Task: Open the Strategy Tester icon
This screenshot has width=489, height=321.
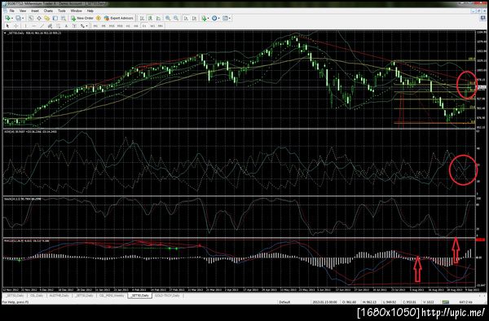Action: tap(64, 18)
